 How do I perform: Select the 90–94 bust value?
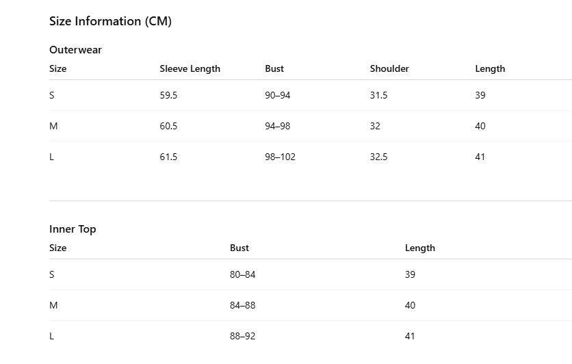278,95
